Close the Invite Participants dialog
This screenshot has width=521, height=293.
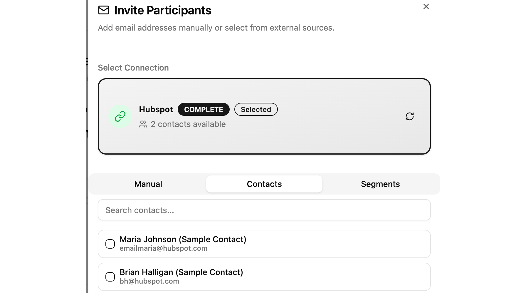(426, 6)
